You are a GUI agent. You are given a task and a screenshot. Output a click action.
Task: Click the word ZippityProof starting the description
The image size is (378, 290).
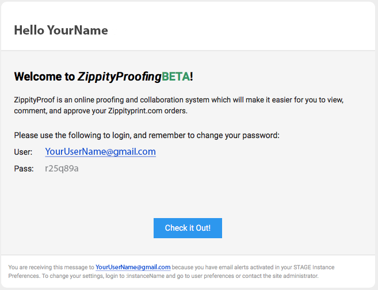[35, 100]
